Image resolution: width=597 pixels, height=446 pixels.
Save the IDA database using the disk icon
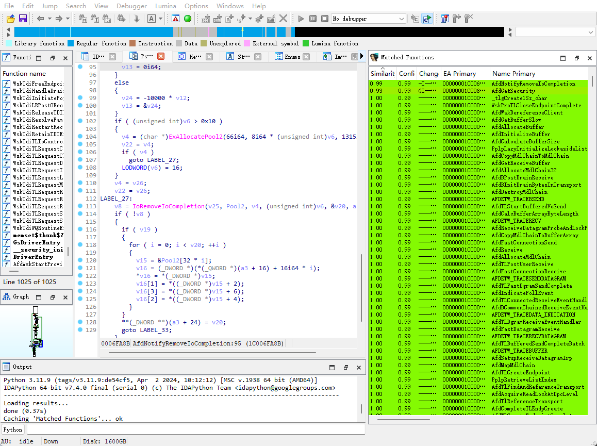tap(23, 19)
